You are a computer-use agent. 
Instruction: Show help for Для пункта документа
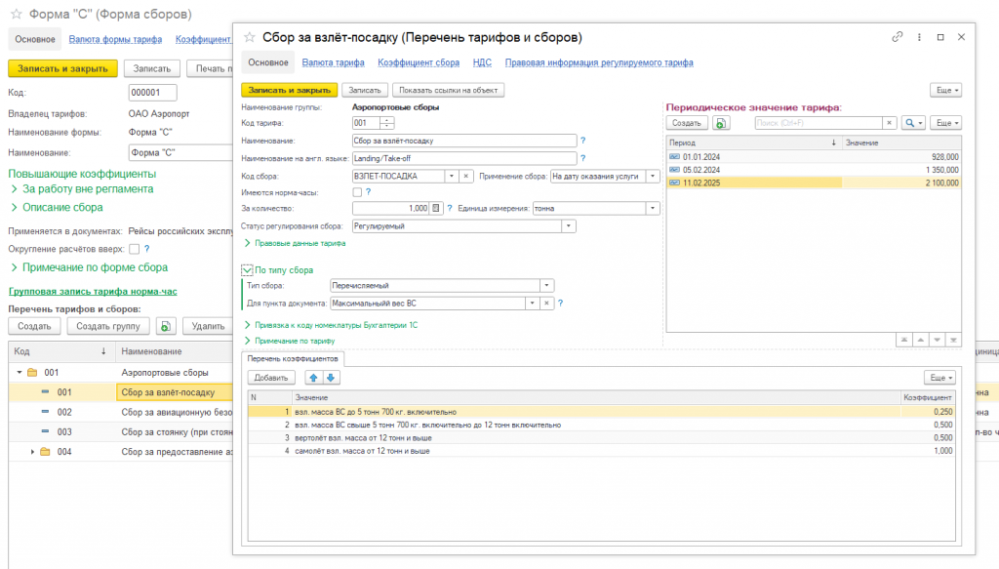(560, 304)
